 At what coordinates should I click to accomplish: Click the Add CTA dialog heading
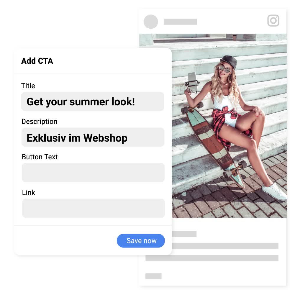(37, 61)
